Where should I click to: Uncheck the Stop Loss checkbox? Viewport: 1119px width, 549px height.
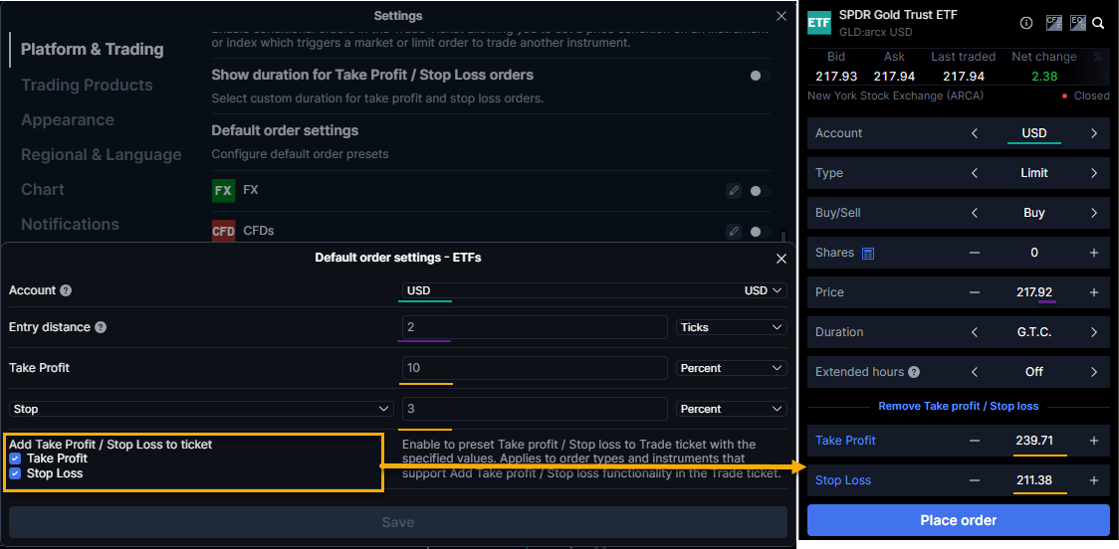[x=15, y=473]
